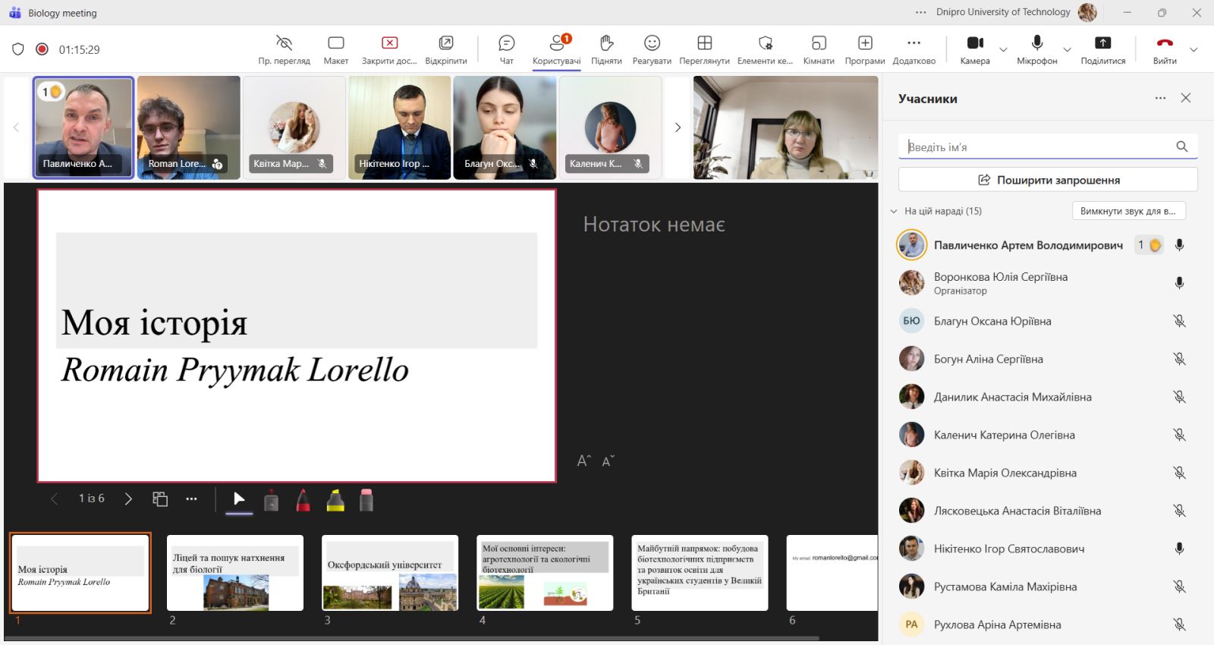Image resolution: width=1214 pixels, height=645 pixels.
Task: Open the Додатково more menu
Action: click(914, 49)
